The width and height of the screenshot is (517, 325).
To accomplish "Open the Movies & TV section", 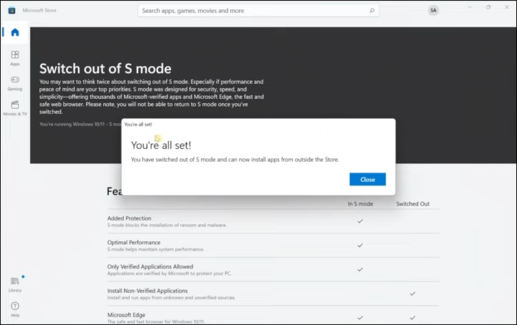I will [14, 107].
